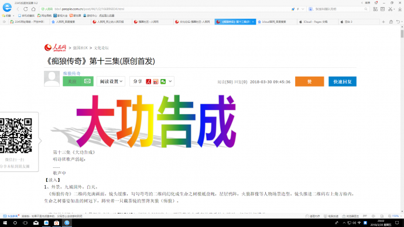
Task: Click the browser back arrow
Action: pos(18,9)
